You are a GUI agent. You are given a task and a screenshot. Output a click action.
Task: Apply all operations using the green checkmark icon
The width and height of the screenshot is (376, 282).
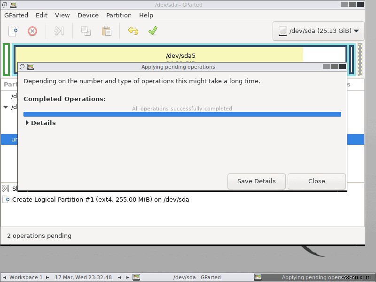[152, 31]
